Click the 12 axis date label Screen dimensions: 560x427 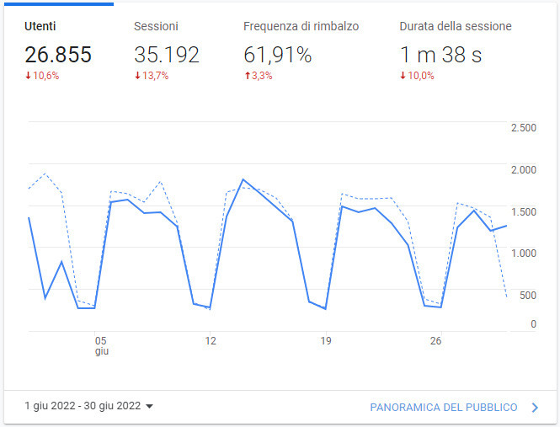(211, 341)
